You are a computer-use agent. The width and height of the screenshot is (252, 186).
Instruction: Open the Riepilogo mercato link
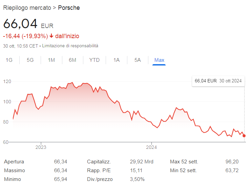[x=27, y=7]
